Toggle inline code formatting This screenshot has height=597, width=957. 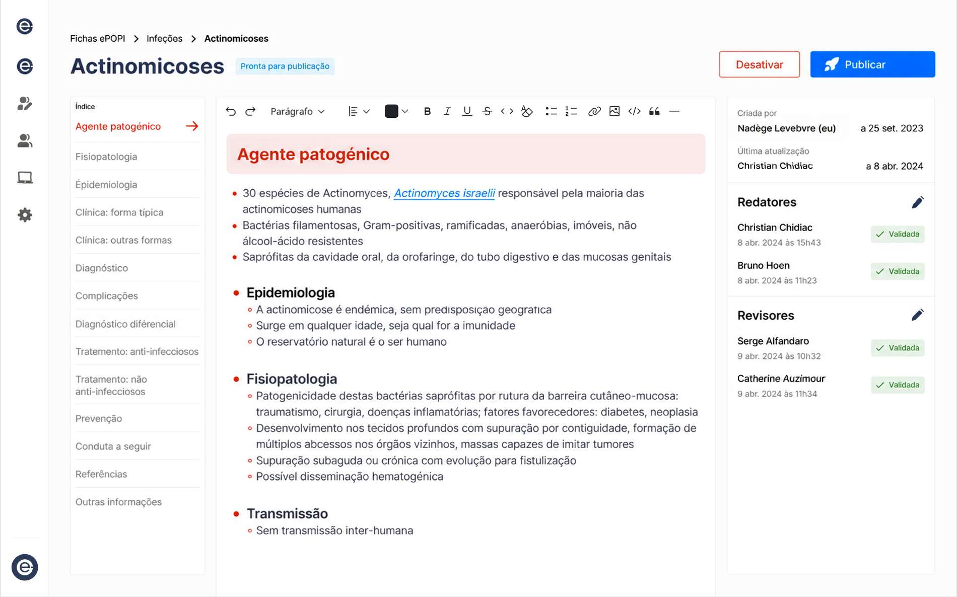pos(507,111)
